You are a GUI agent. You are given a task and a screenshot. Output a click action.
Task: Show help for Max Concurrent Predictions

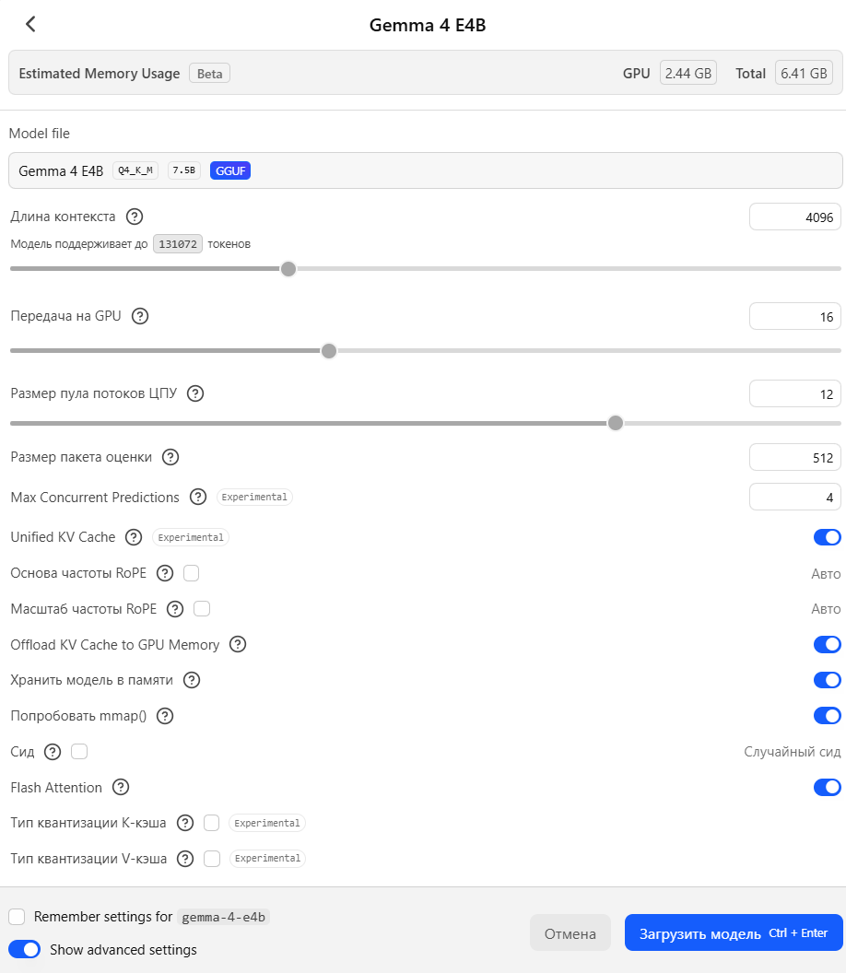click(197, 498)
